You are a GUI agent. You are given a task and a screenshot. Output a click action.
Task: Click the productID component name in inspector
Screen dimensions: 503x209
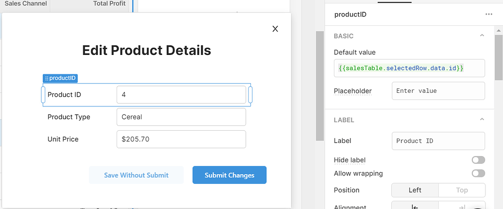coord(350,14)
